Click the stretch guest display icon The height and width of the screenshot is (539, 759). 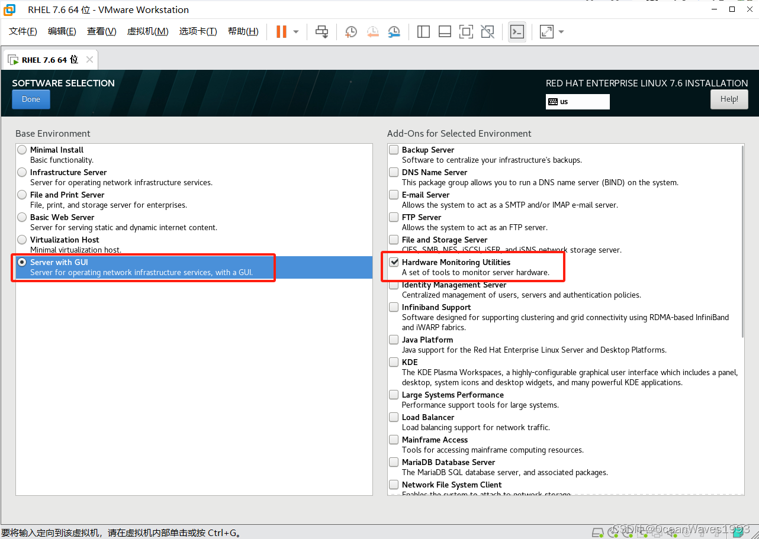coord(546,31)
